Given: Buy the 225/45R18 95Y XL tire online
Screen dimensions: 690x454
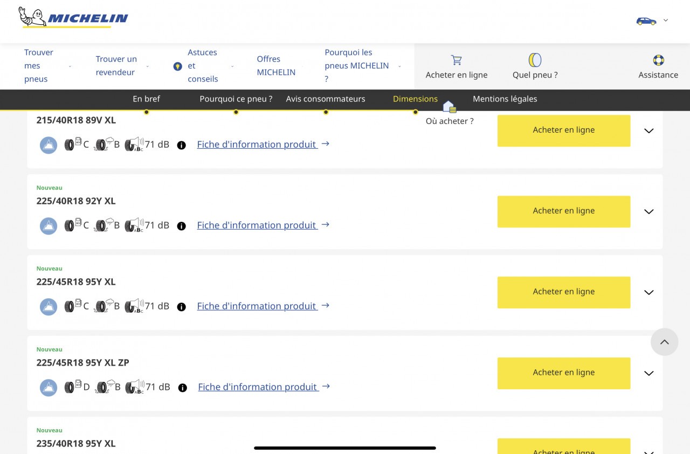Looking at the screenshot, I should click(564, 292).
